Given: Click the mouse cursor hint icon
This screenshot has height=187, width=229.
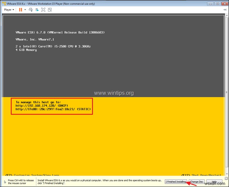Looking at the screenshot, I should (x=5, y=182).
